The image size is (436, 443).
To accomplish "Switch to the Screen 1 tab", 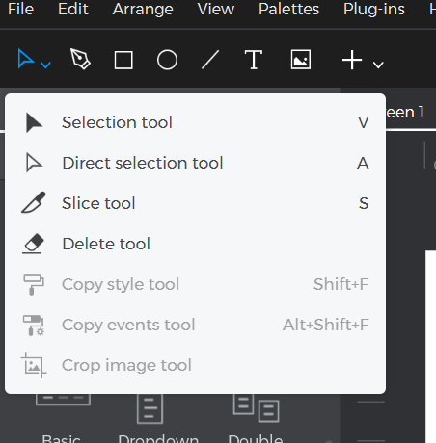I will pos(405,113).
